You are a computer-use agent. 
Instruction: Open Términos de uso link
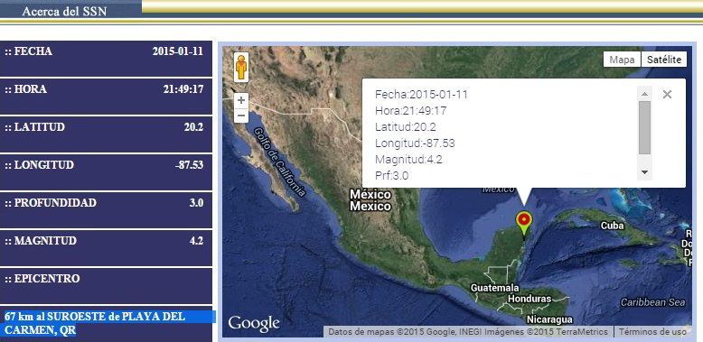tap(652, 332)
